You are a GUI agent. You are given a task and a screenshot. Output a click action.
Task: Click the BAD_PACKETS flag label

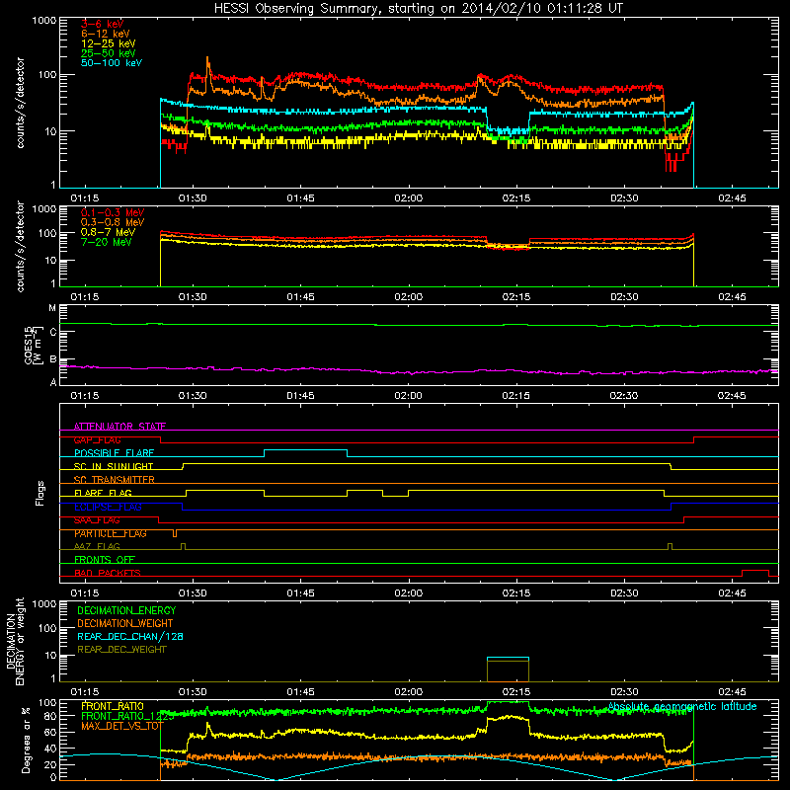[108, 573]
